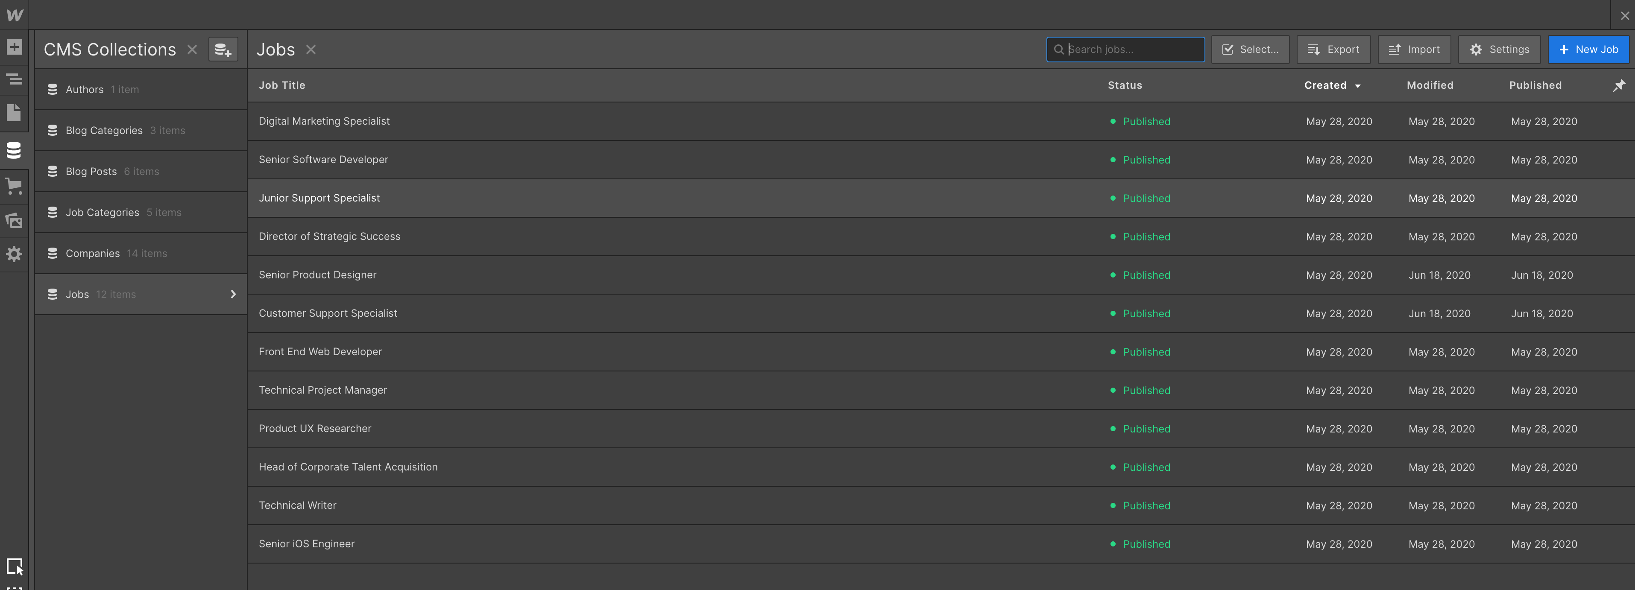This screenshot has height=590, width=1635.
Task: Open the Assets panel icon
Action: pos(14,220)
